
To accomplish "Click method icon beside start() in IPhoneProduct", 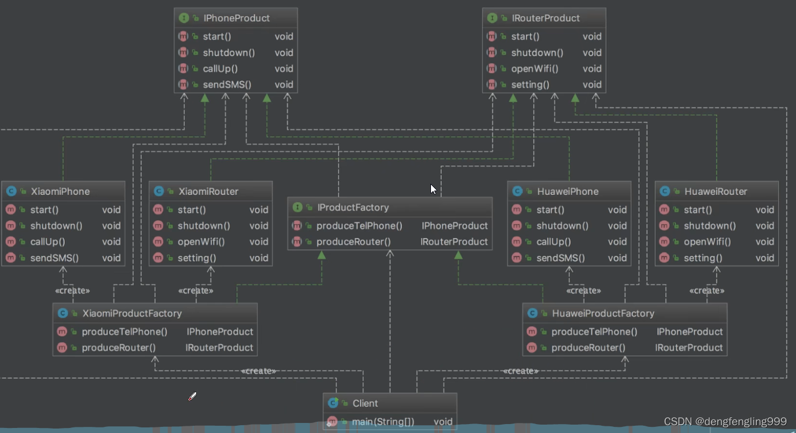I will [183, 36].
